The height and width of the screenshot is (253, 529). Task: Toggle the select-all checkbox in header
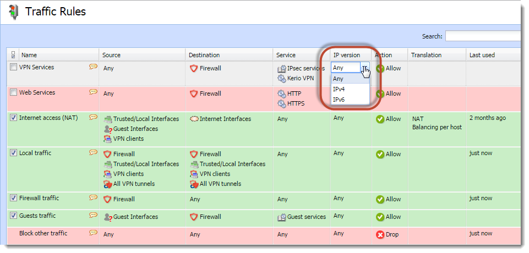tap(13, 55)
